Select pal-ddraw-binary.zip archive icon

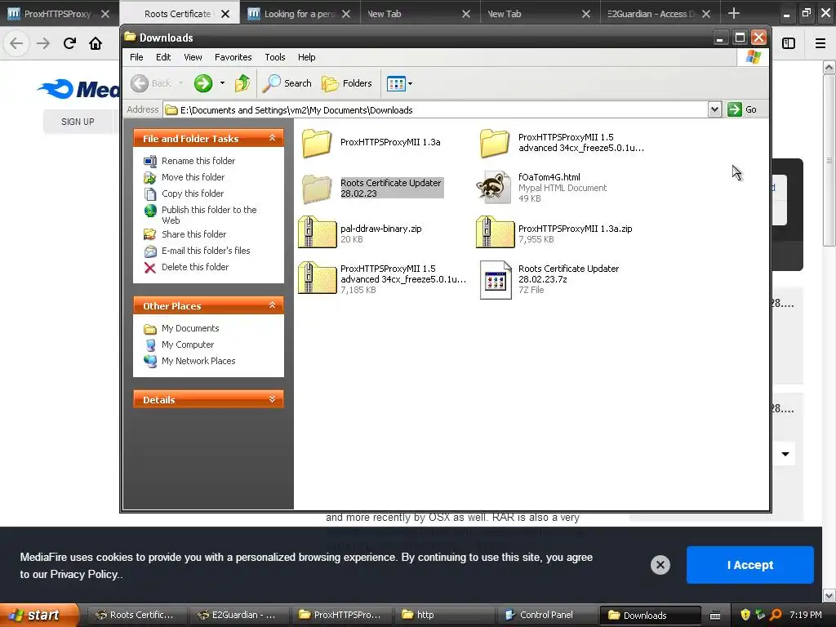click(x=317, y=233)
